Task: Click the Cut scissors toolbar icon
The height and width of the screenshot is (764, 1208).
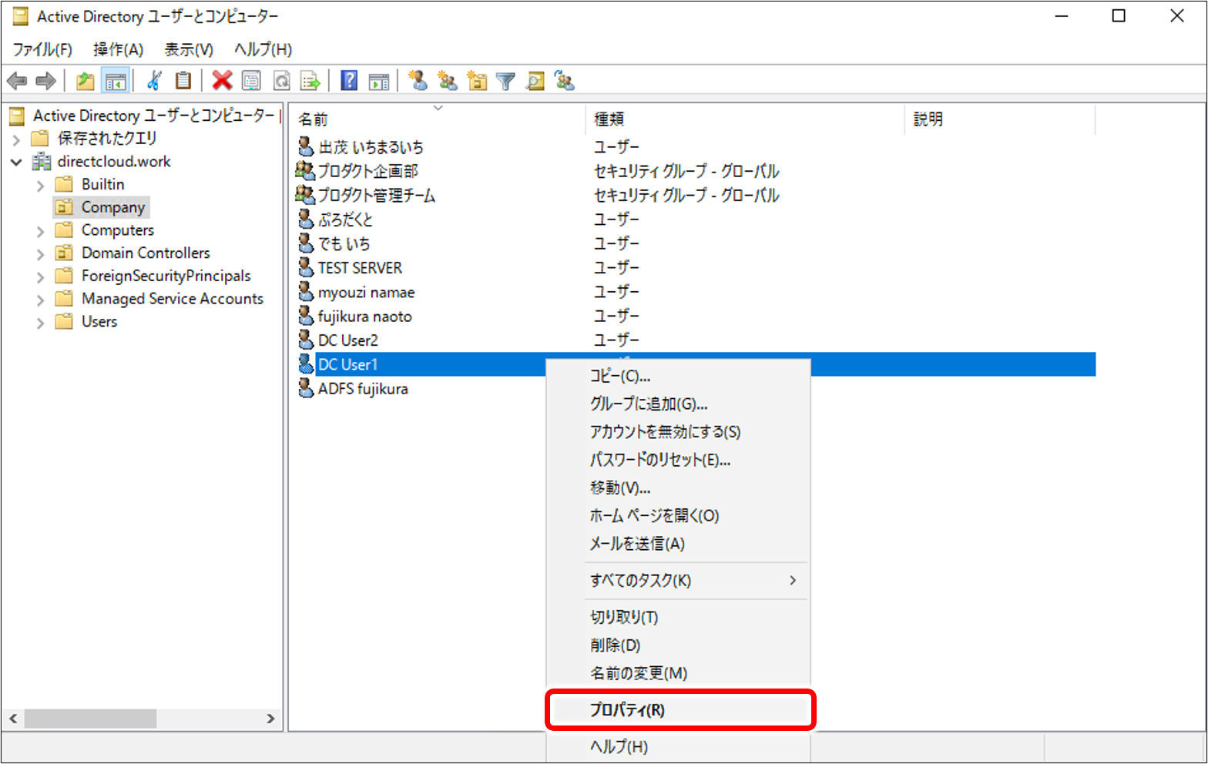Action: pos(154,81)
